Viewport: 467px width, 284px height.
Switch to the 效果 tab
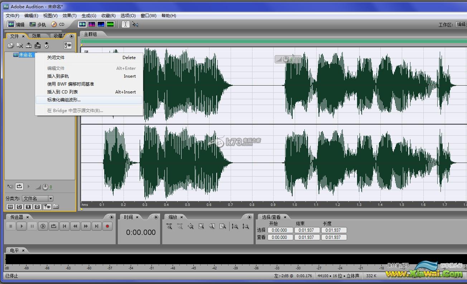(x=36, y=36)
